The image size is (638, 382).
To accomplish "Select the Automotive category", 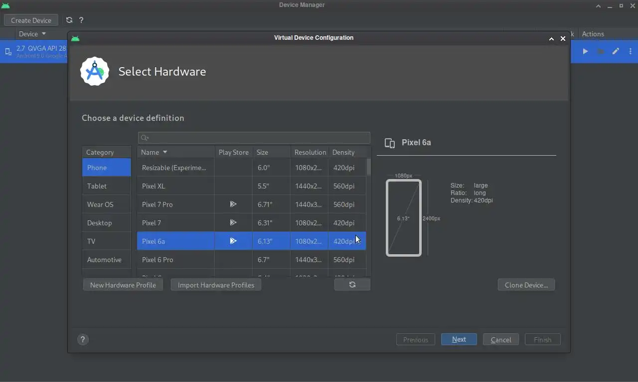I will click(107, 260).
